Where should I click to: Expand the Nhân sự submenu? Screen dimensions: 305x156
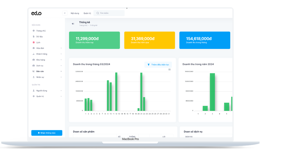[x=61, y=77]
